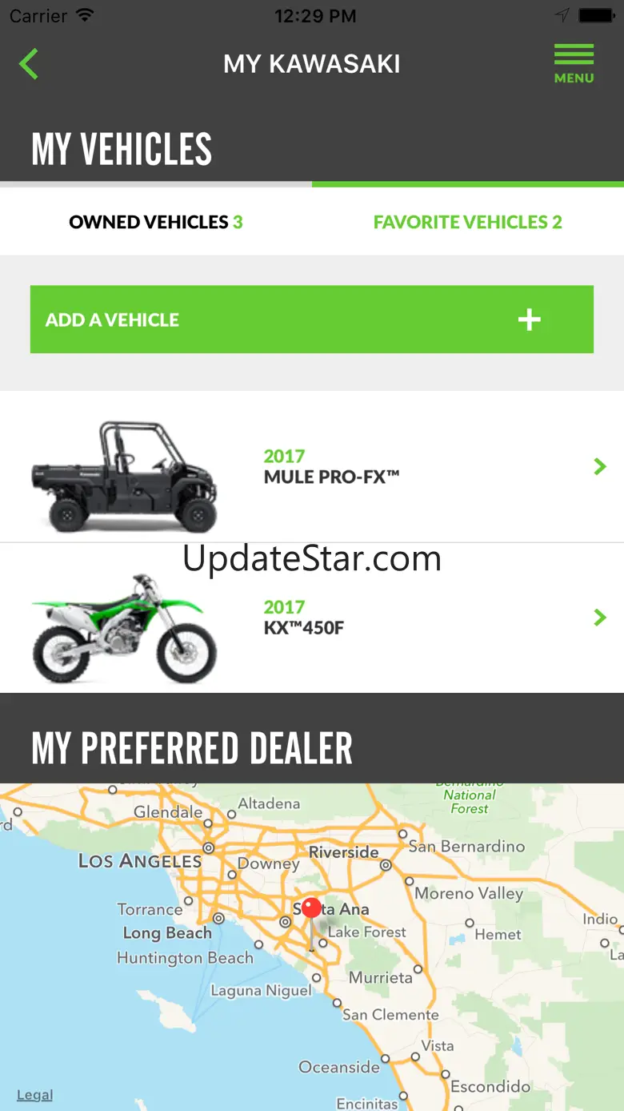Tap the location arrow in status bar

(562, 15)
